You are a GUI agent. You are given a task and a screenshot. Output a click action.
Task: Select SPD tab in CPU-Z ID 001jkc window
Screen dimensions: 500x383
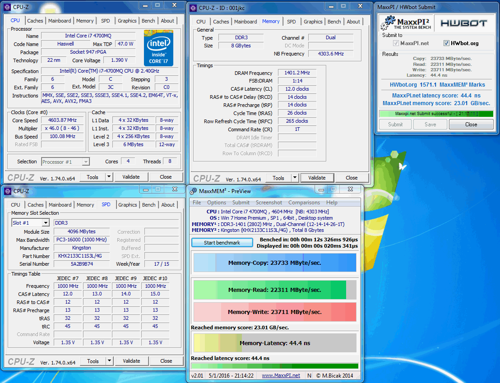291,22
